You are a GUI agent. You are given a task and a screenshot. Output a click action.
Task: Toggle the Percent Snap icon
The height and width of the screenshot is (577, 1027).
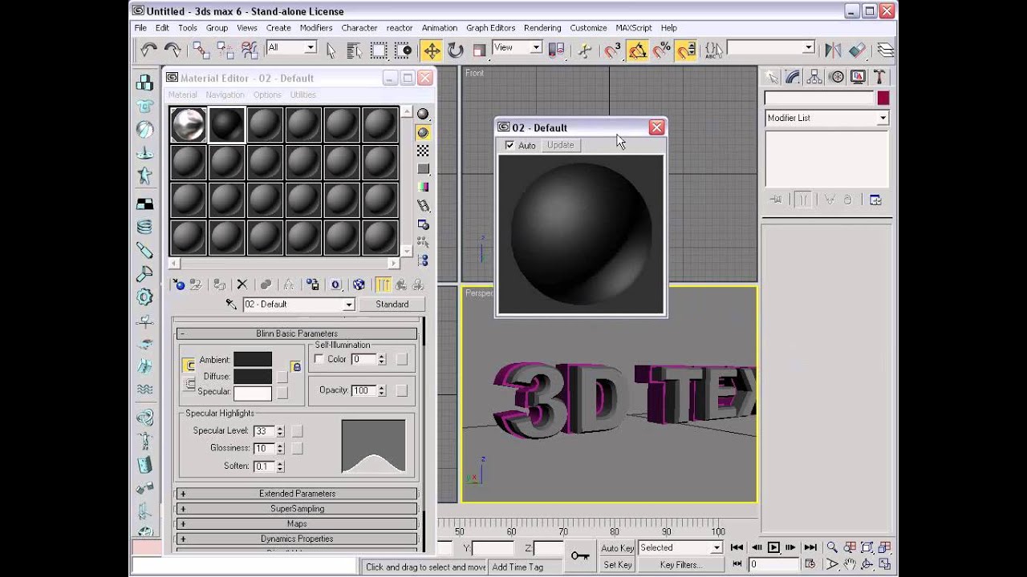tap(661, 50)
